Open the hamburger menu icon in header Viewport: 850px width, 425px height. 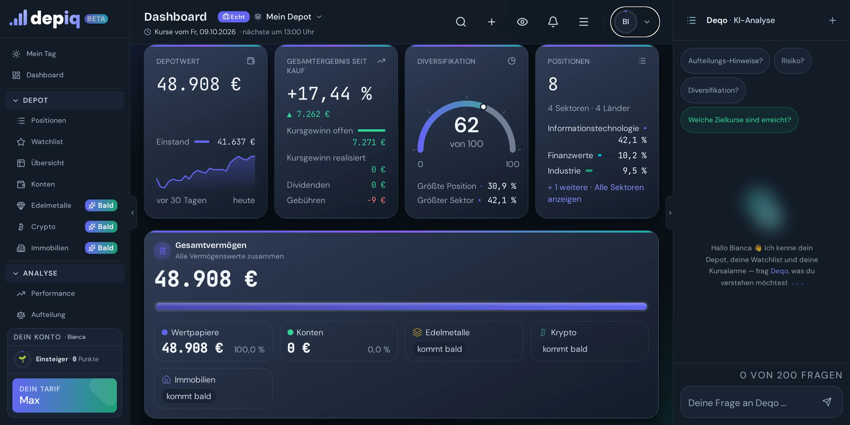[583, 22]
